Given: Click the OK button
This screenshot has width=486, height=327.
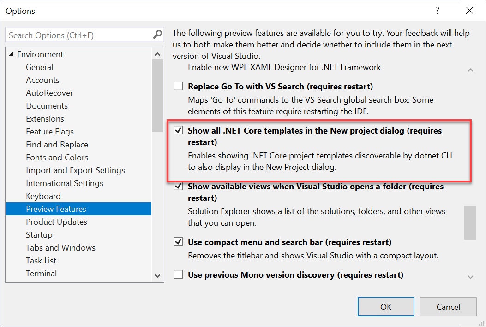Looking at the screenshot, I should [386, 307].
